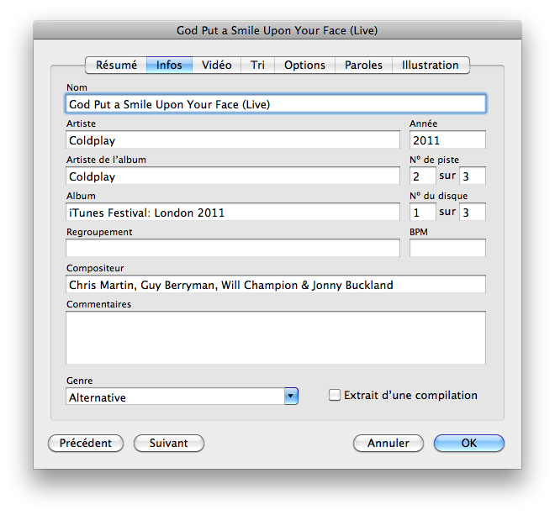Switch to the Illustration tab
555x515 pixels.
click(x=430, y=66)
